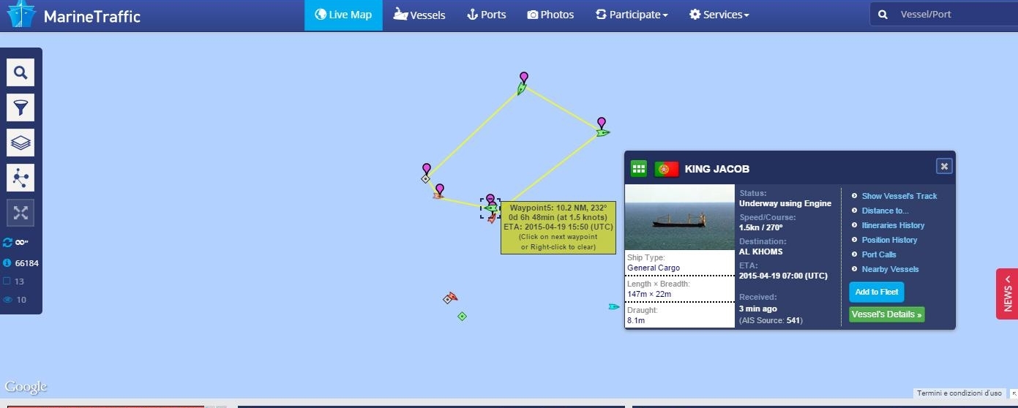Screen dimensions: 1018x408
Task: Expand the Services dropdown menu
Action: click(x=719, y=15)
